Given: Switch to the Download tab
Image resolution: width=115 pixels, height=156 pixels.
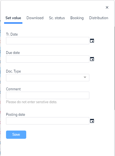Looking at the screenshot, I should click(x=35, y=18).
